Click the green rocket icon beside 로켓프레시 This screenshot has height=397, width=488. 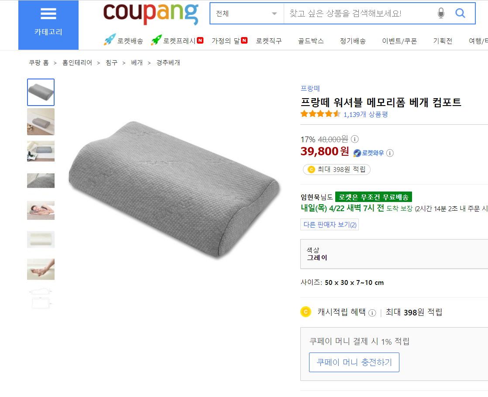point(156,40)
